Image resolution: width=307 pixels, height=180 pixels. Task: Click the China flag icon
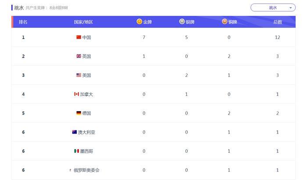click(x=79, y=37)
